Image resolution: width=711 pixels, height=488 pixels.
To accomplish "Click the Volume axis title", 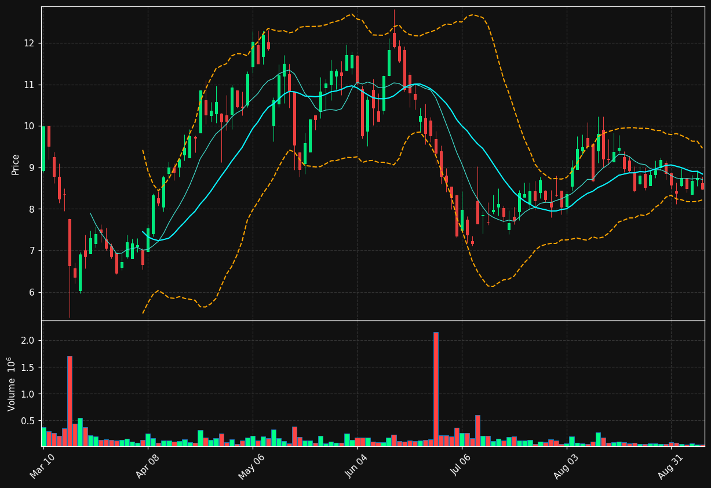I will 12,384.
